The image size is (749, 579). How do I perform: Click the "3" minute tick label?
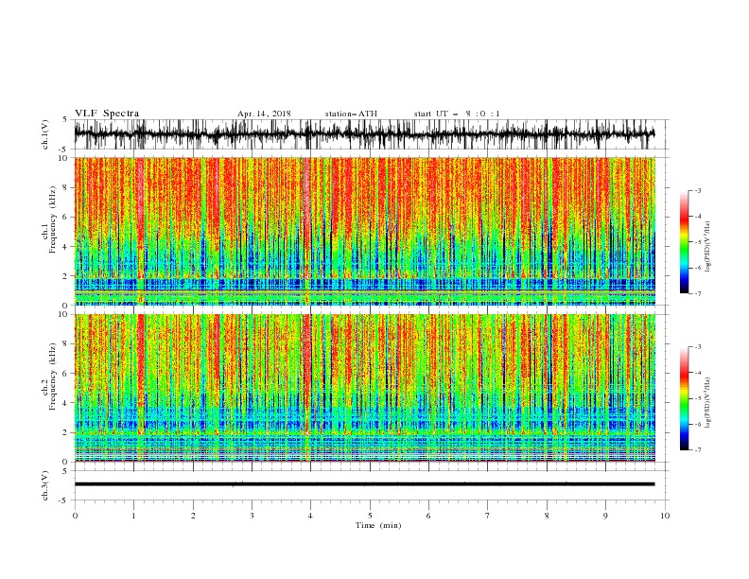click(x=252, y=516)
